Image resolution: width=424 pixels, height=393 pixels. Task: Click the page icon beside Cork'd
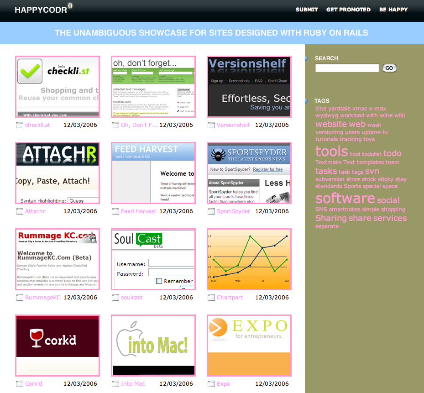click(20, 384)
